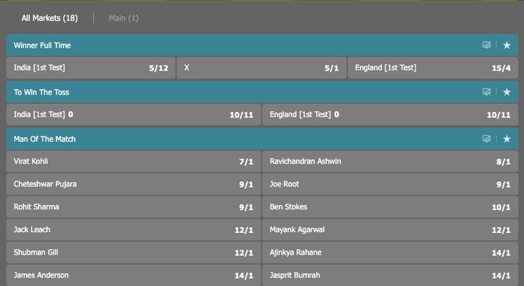Favorite the Winner Full Time market star
The width and height of the screenshot is (524, 286).
(506, 45)
